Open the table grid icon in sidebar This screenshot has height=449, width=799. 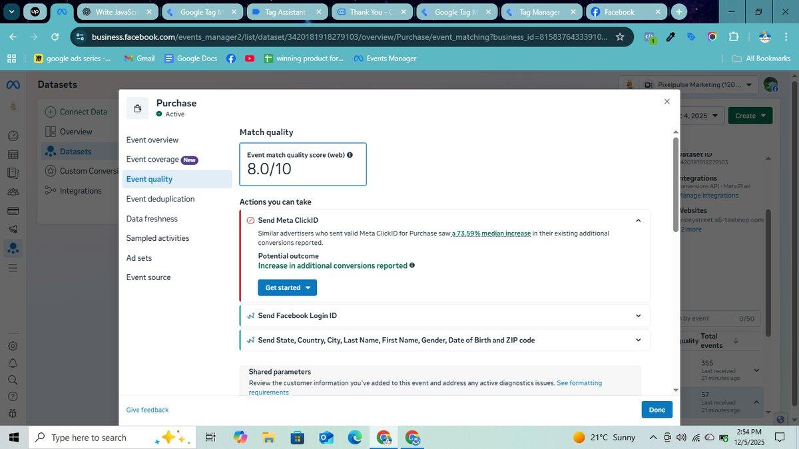tap(13, 154)
